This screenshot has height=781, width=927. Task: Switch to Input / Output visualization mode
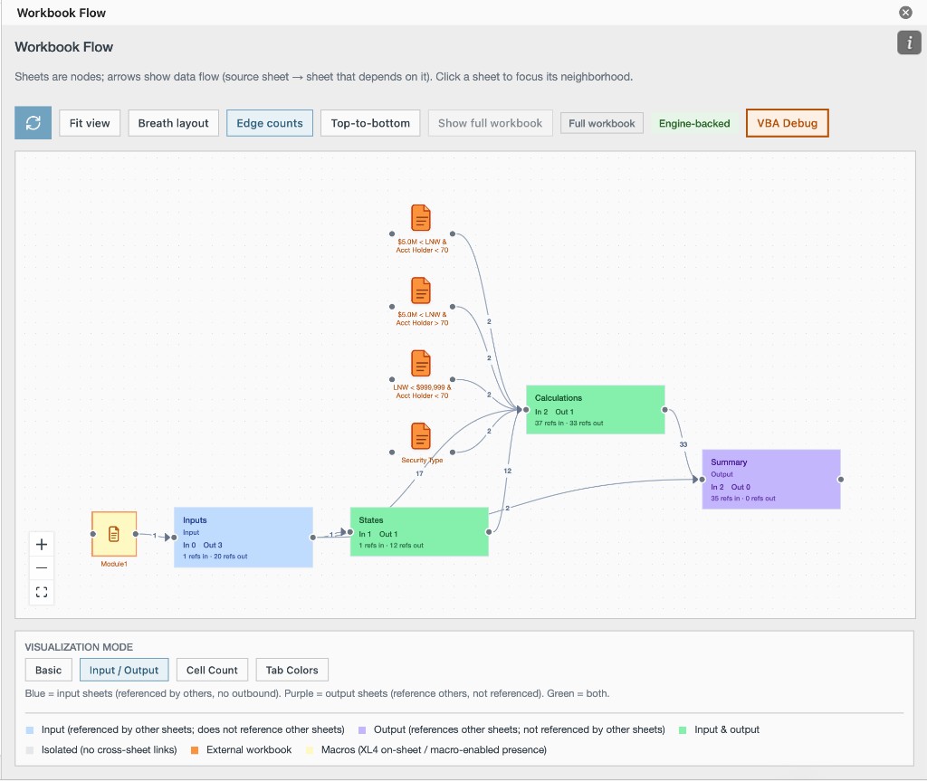[x=124, y=670]
